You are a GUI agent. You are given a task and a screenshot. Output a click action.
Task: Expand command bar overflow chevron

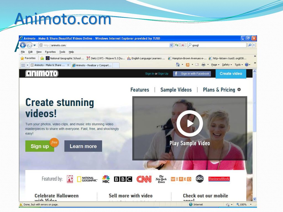[255, 63]
